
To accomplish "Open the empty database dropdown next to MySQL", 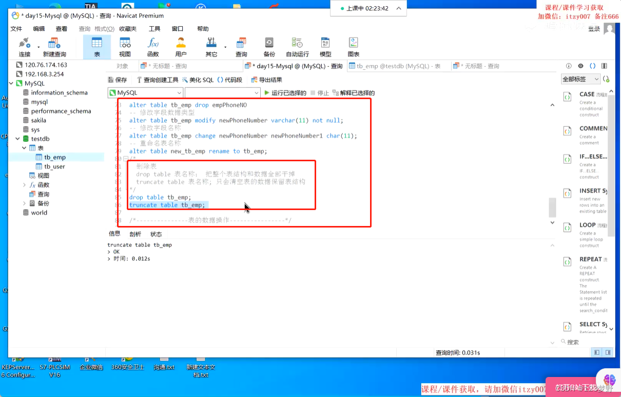I will click(223, 92).
